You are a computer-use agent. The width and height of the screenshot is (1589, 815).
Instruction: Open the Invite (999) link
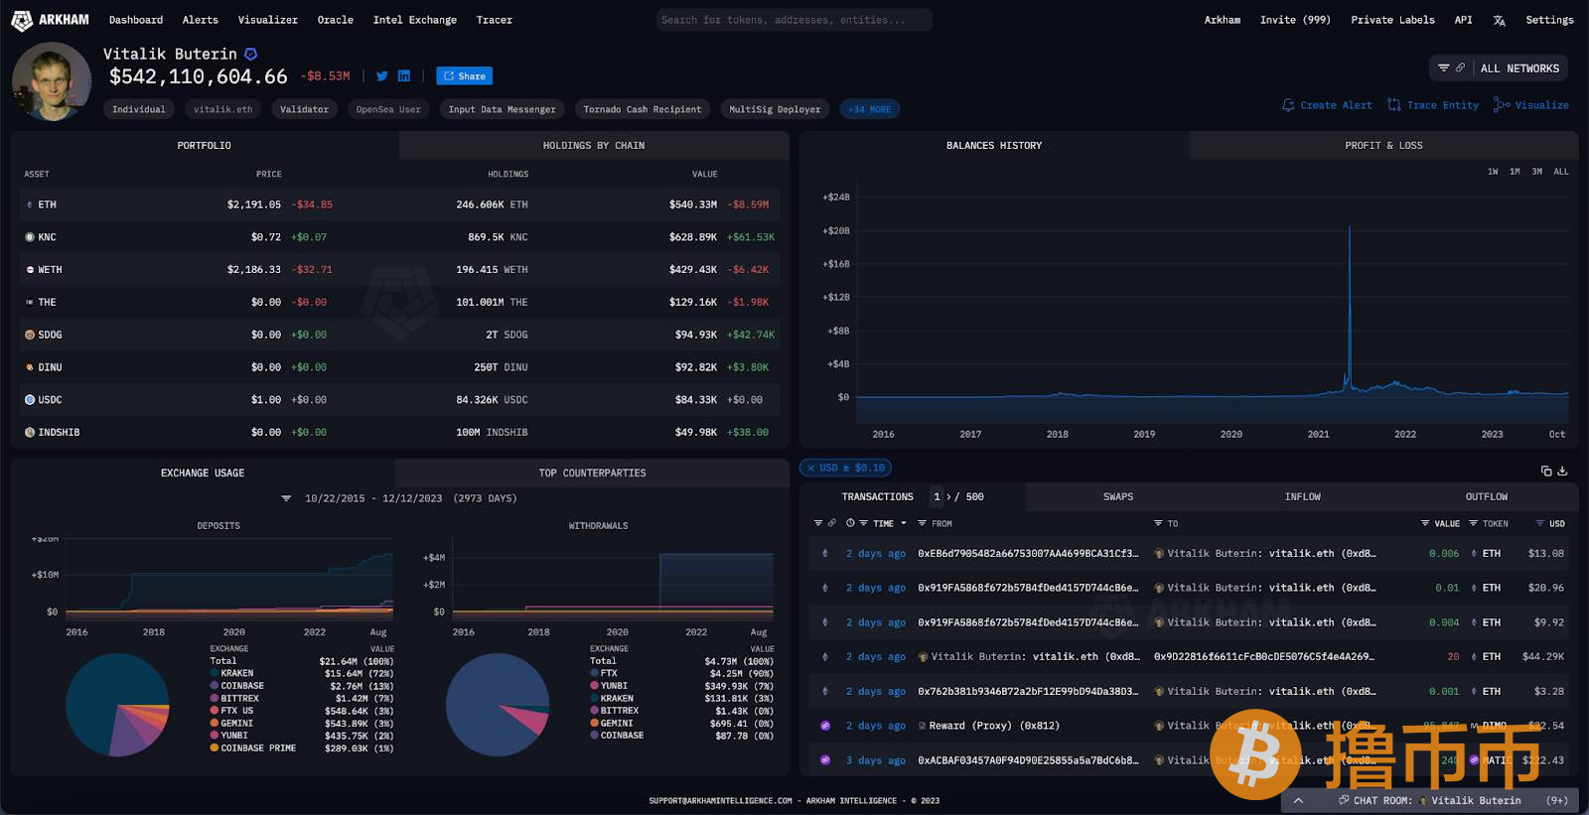tap(1295, 20)
